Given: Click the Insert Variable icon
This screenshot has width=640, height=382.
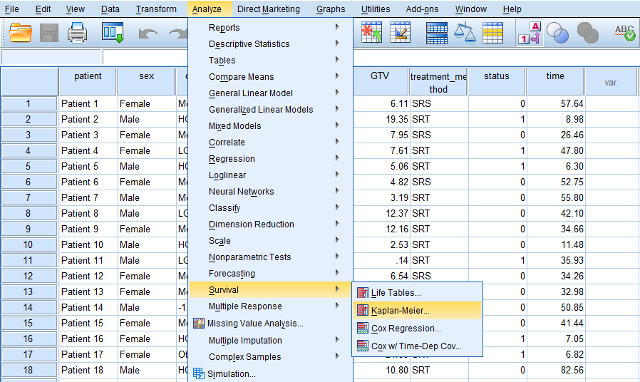Looking at the screenshot, I should click(400, 33).
